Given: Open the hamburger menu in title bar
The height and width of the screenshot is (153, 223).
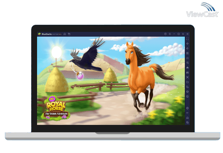Looking at the screenshot, I should pos(170,34).
